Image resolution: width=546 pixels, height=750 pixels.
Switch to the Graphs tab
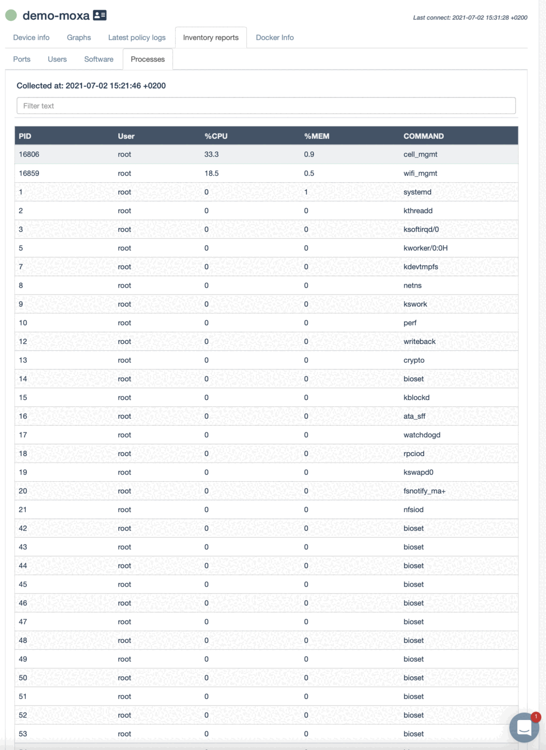coord(79,37)
